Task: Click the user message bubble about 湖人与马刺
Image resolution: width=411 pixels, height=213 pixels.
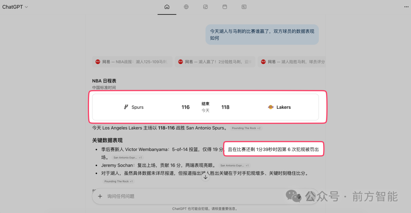Action: tap(262, 35)
